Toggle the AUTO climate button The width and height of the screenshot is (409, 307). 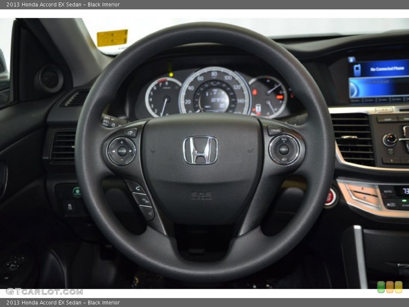388,191
